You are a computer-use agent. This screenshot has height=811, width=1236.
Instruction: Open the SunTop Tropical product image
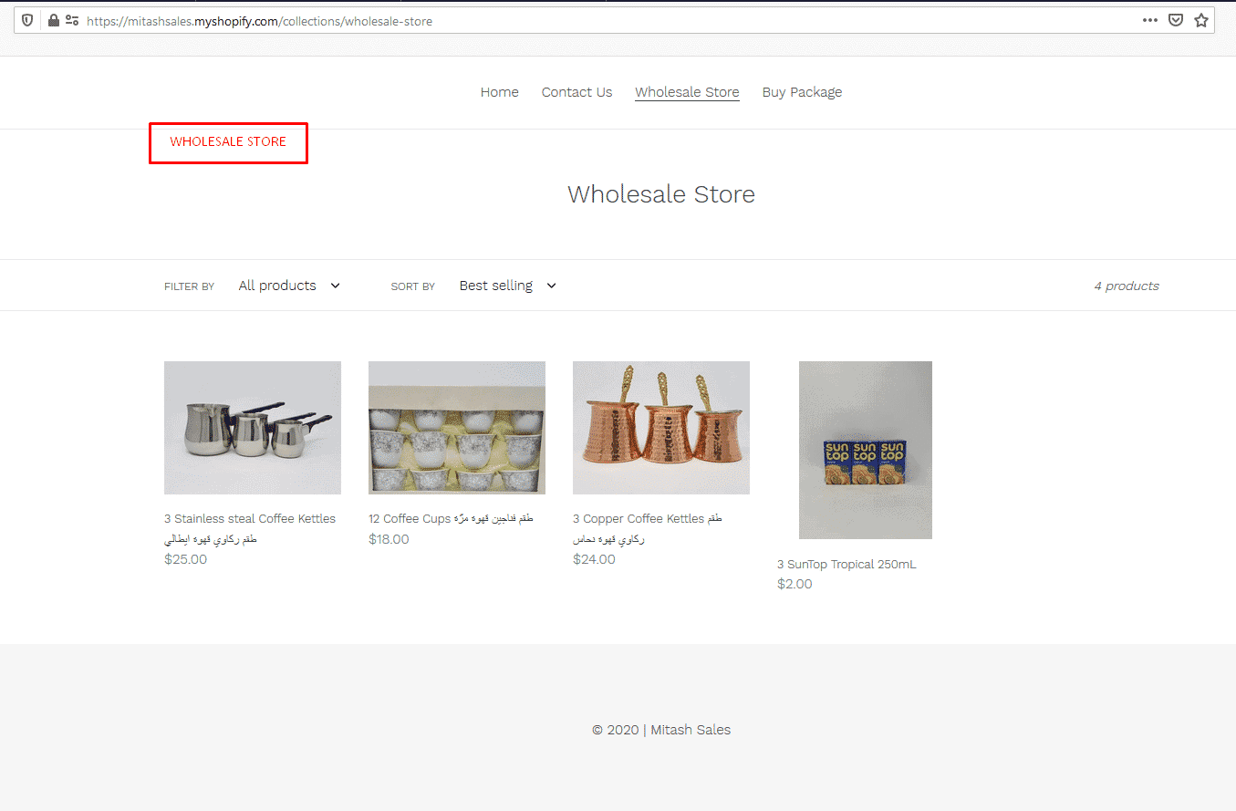pyautogui.click(x=866, y=450)
